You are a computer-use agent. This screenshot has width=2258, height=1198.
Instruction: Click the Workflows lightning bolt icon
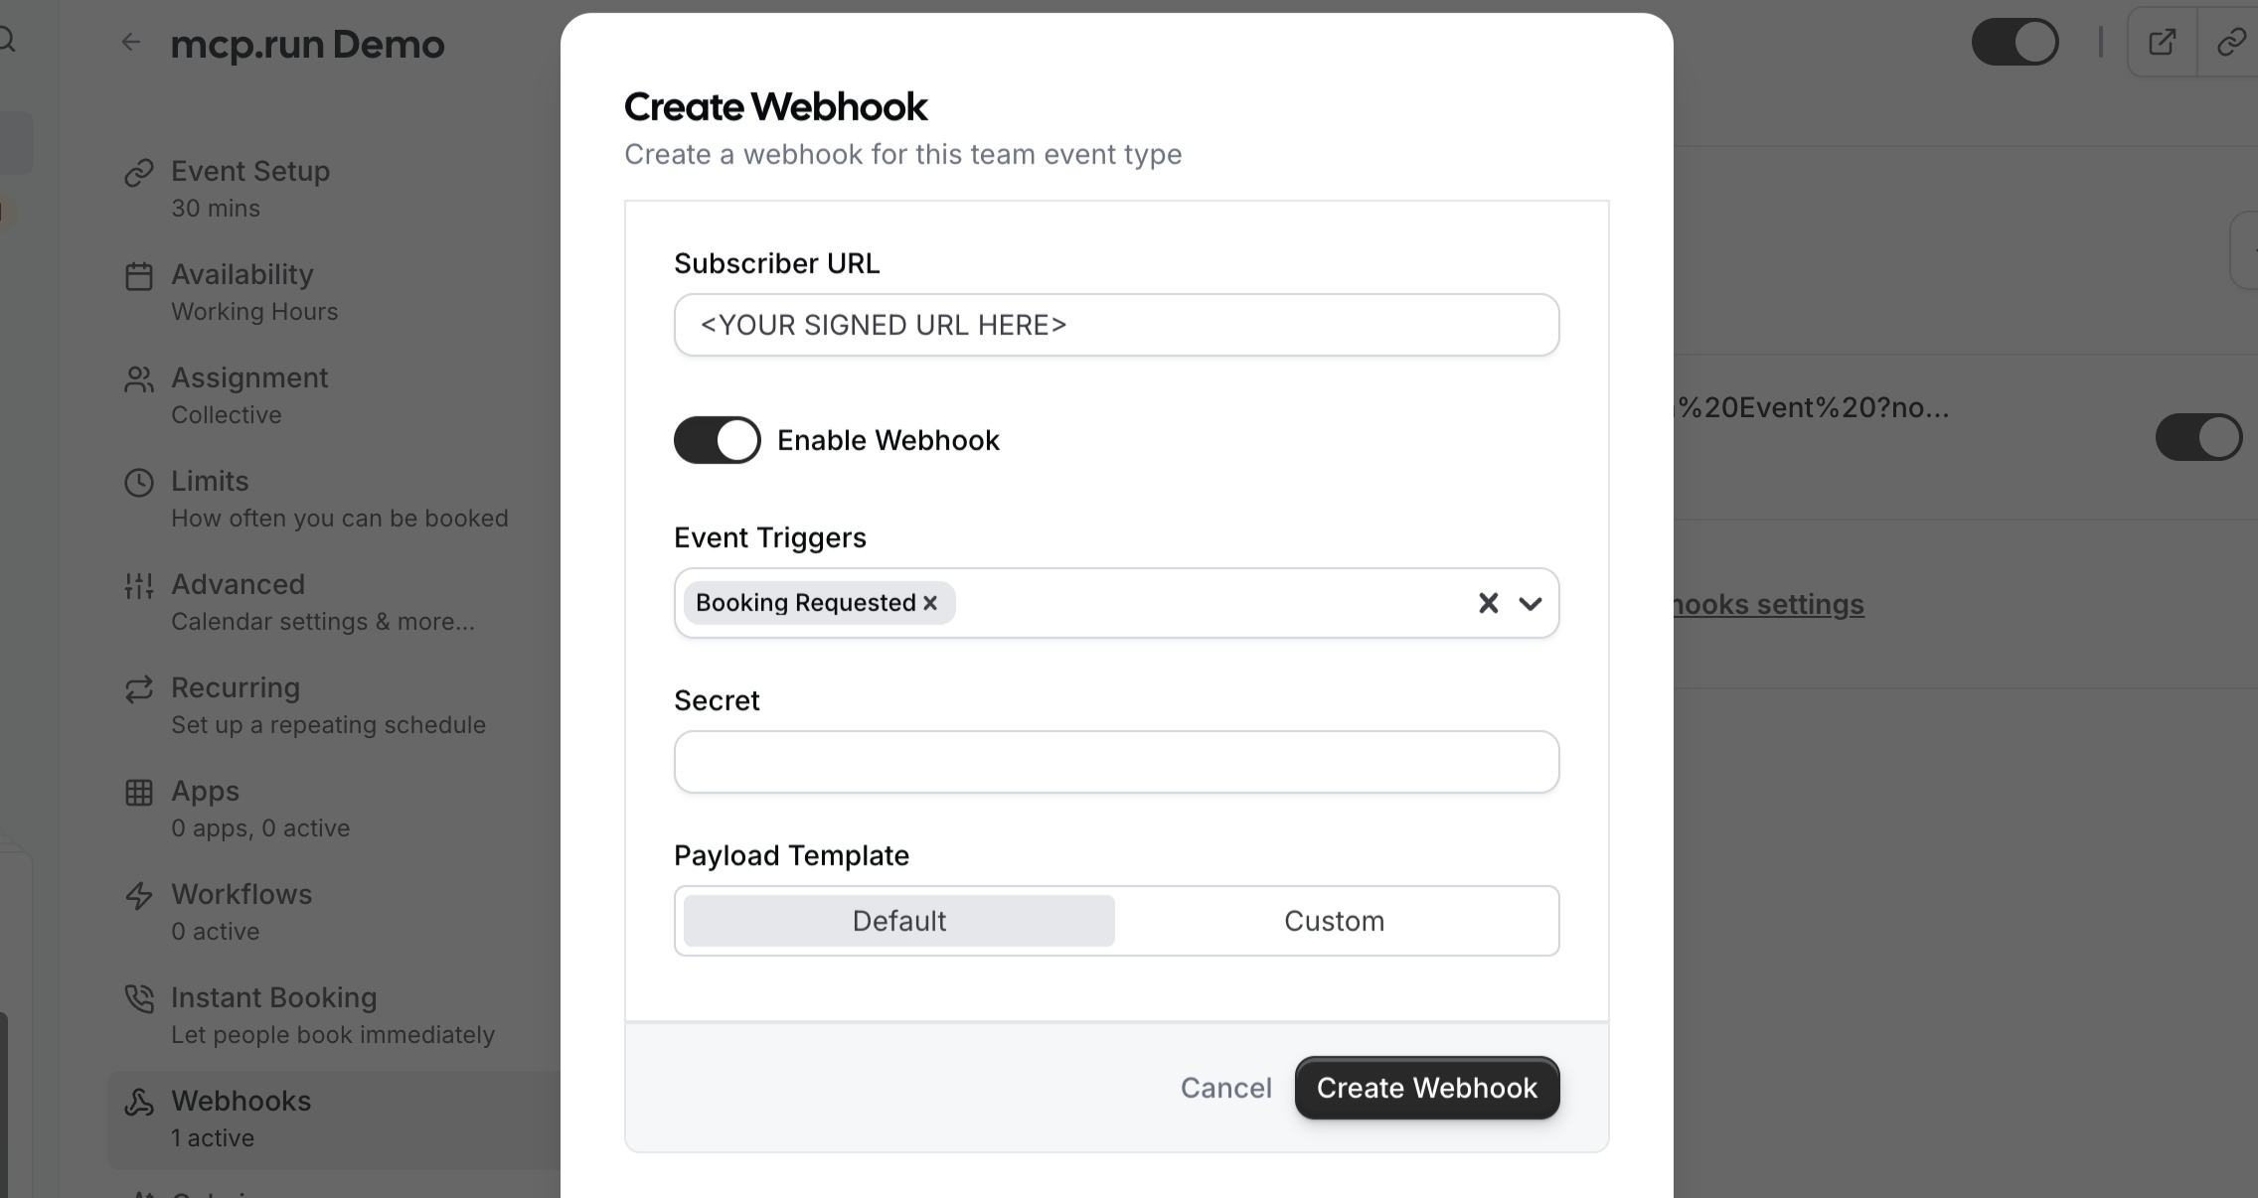click(x=139, y=895)
